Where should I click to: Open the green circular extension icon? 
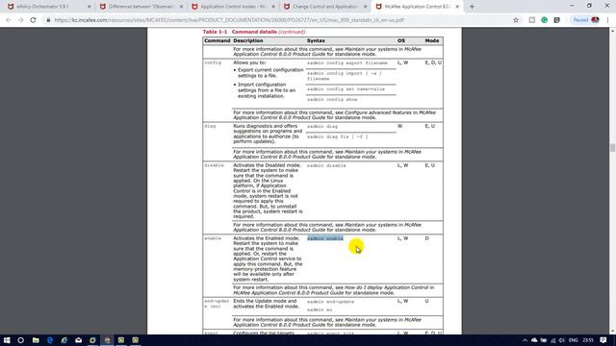coord(545,20)
